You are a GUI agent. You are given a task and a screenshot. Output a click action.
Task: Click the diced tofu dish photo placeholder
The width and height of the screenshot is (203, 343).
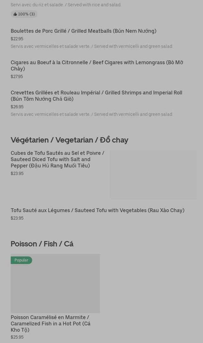pos(153,175)
